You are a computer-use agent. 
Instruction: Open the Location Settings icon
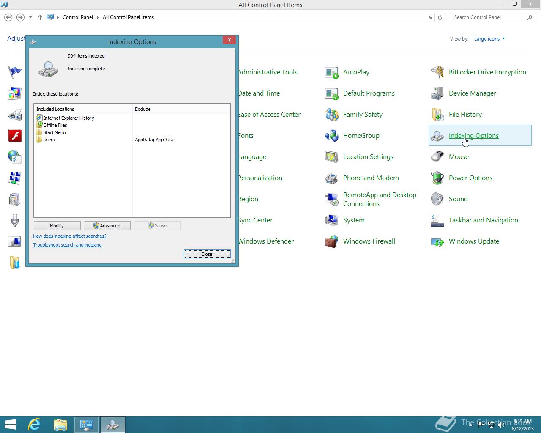tap(332, 157)
